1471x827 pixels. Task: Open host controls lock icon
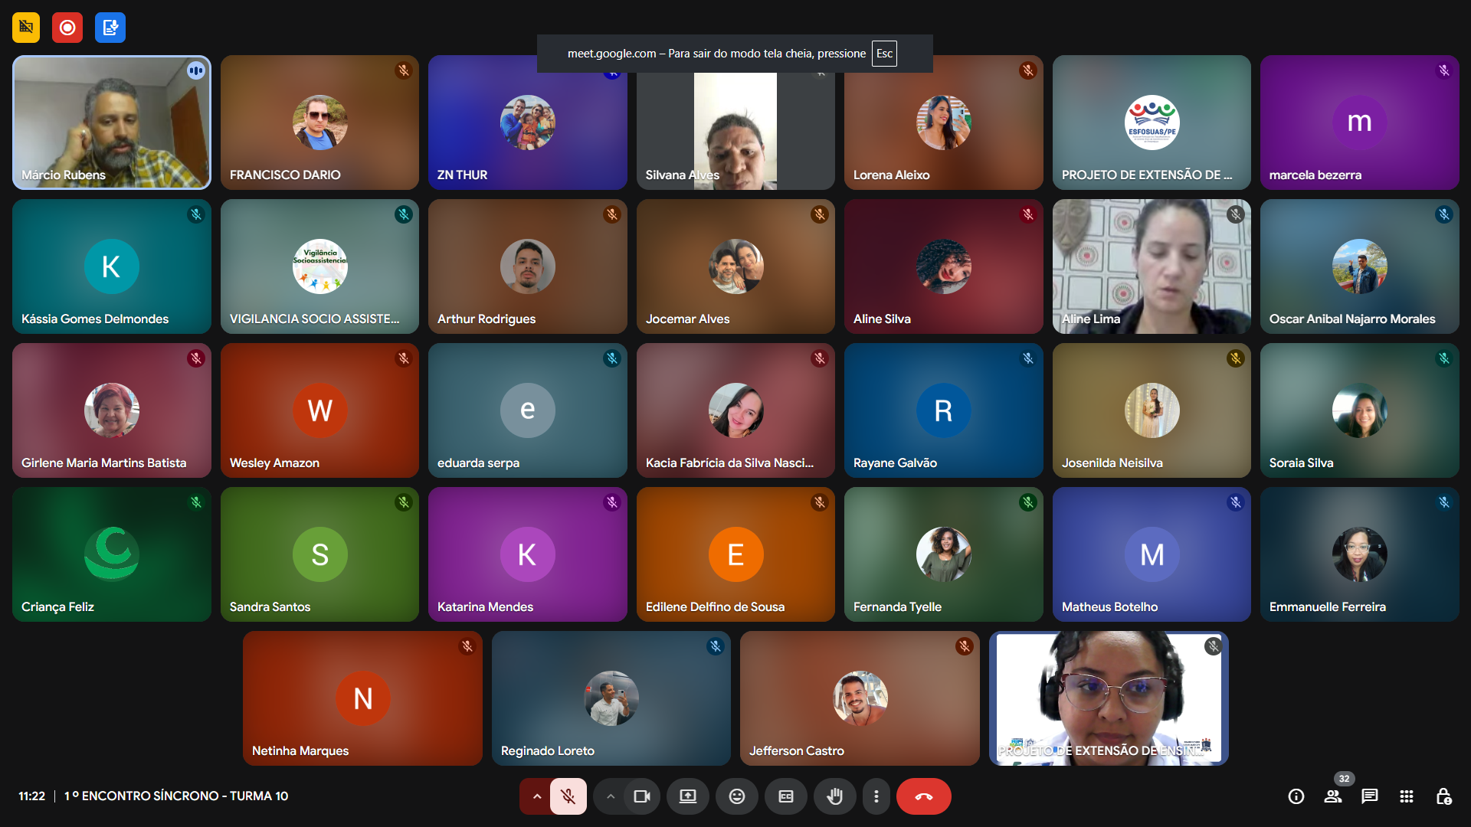coord(1443,796)
